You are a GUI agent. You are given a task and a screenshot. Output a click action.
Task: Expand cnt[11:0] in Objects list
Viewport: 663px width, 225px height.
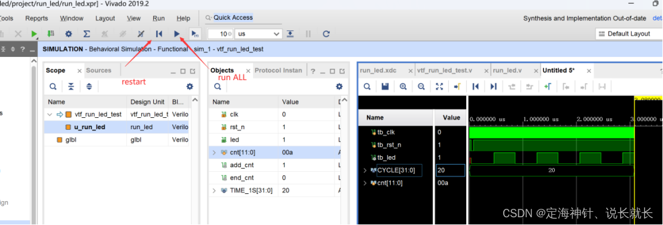click(x=214, y=152)
